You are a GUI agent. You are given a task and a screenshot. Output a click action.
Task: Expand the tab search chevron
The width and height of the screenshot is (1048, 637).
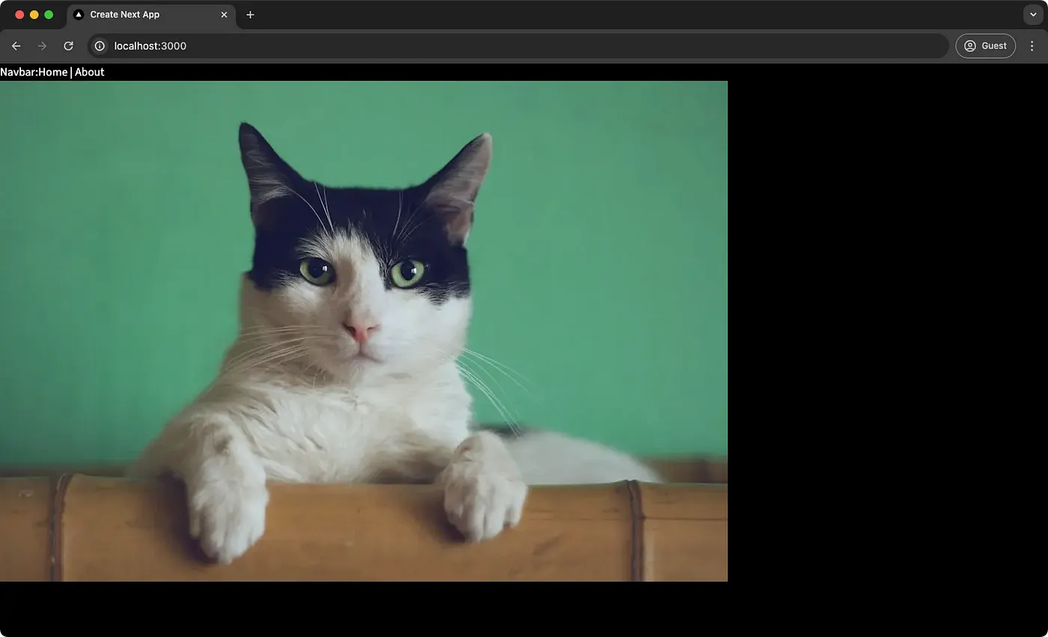pos(1032,14)
